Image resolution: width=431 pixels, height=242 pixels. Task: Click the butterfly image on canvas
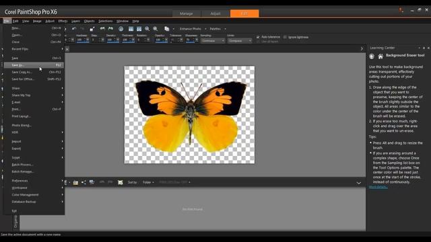click(190, 116)
